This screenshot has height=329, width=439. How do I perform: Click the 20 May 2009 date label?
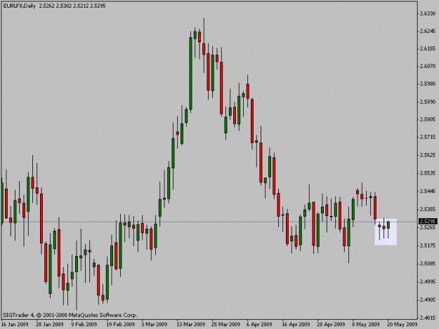click(x=402, y=325)
